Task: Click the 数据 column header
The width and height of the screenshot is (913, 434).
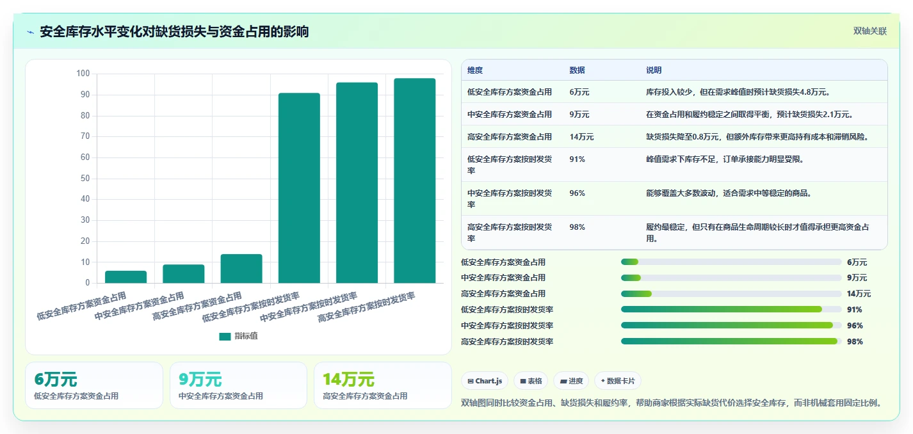Action: click(x=577, y=70)
